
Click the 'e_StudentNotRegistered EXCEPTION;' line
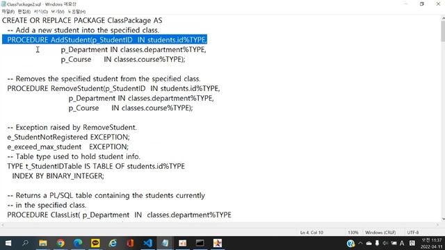coord(68,137)
